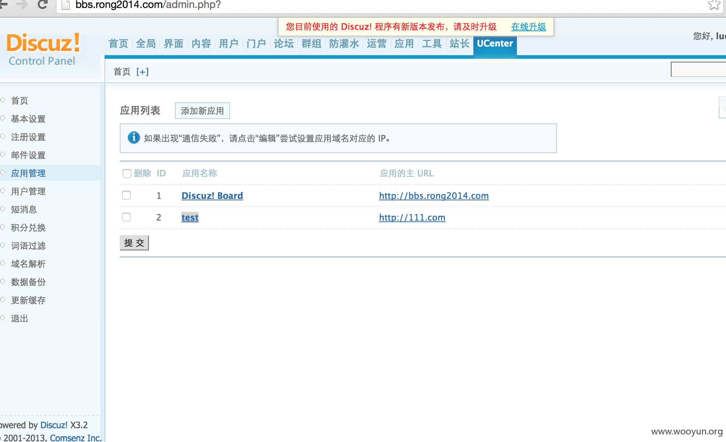Viewport: 726px width, 442px height.
Task: Select 词语过滤 in the left sidebar
Action: pos(28,246)
